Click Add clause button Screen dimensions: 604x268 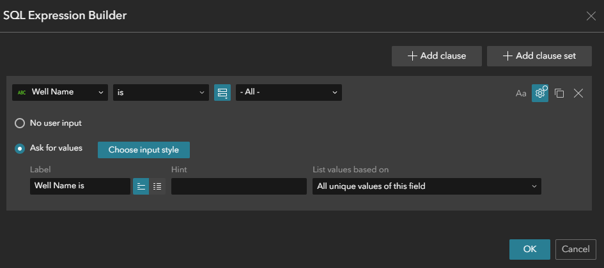(437, 56)
